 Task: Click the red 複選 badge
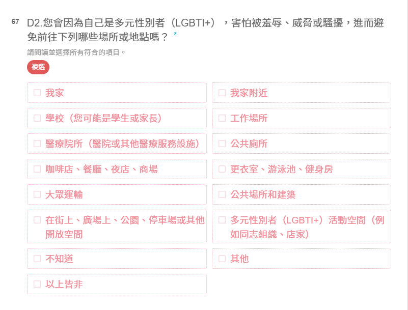[x=38, y=67]
